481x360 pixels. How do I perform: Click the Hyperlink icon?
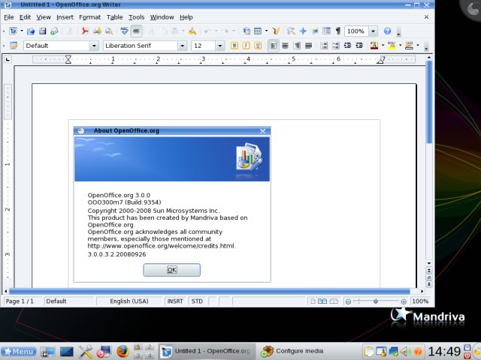pyautogui.click(x=247, y=31)
